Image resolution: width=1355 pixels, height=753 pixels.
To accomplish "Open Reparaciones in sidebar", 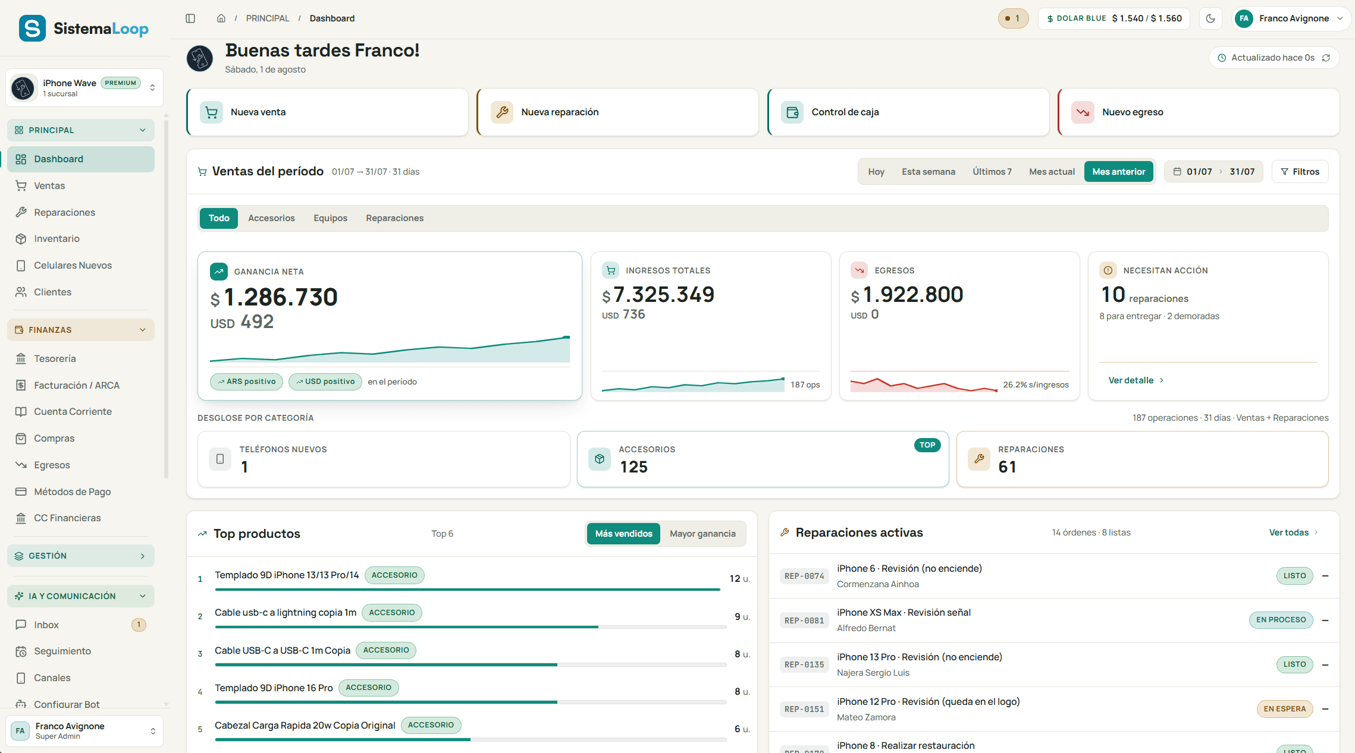I will (x=81, y=213).
